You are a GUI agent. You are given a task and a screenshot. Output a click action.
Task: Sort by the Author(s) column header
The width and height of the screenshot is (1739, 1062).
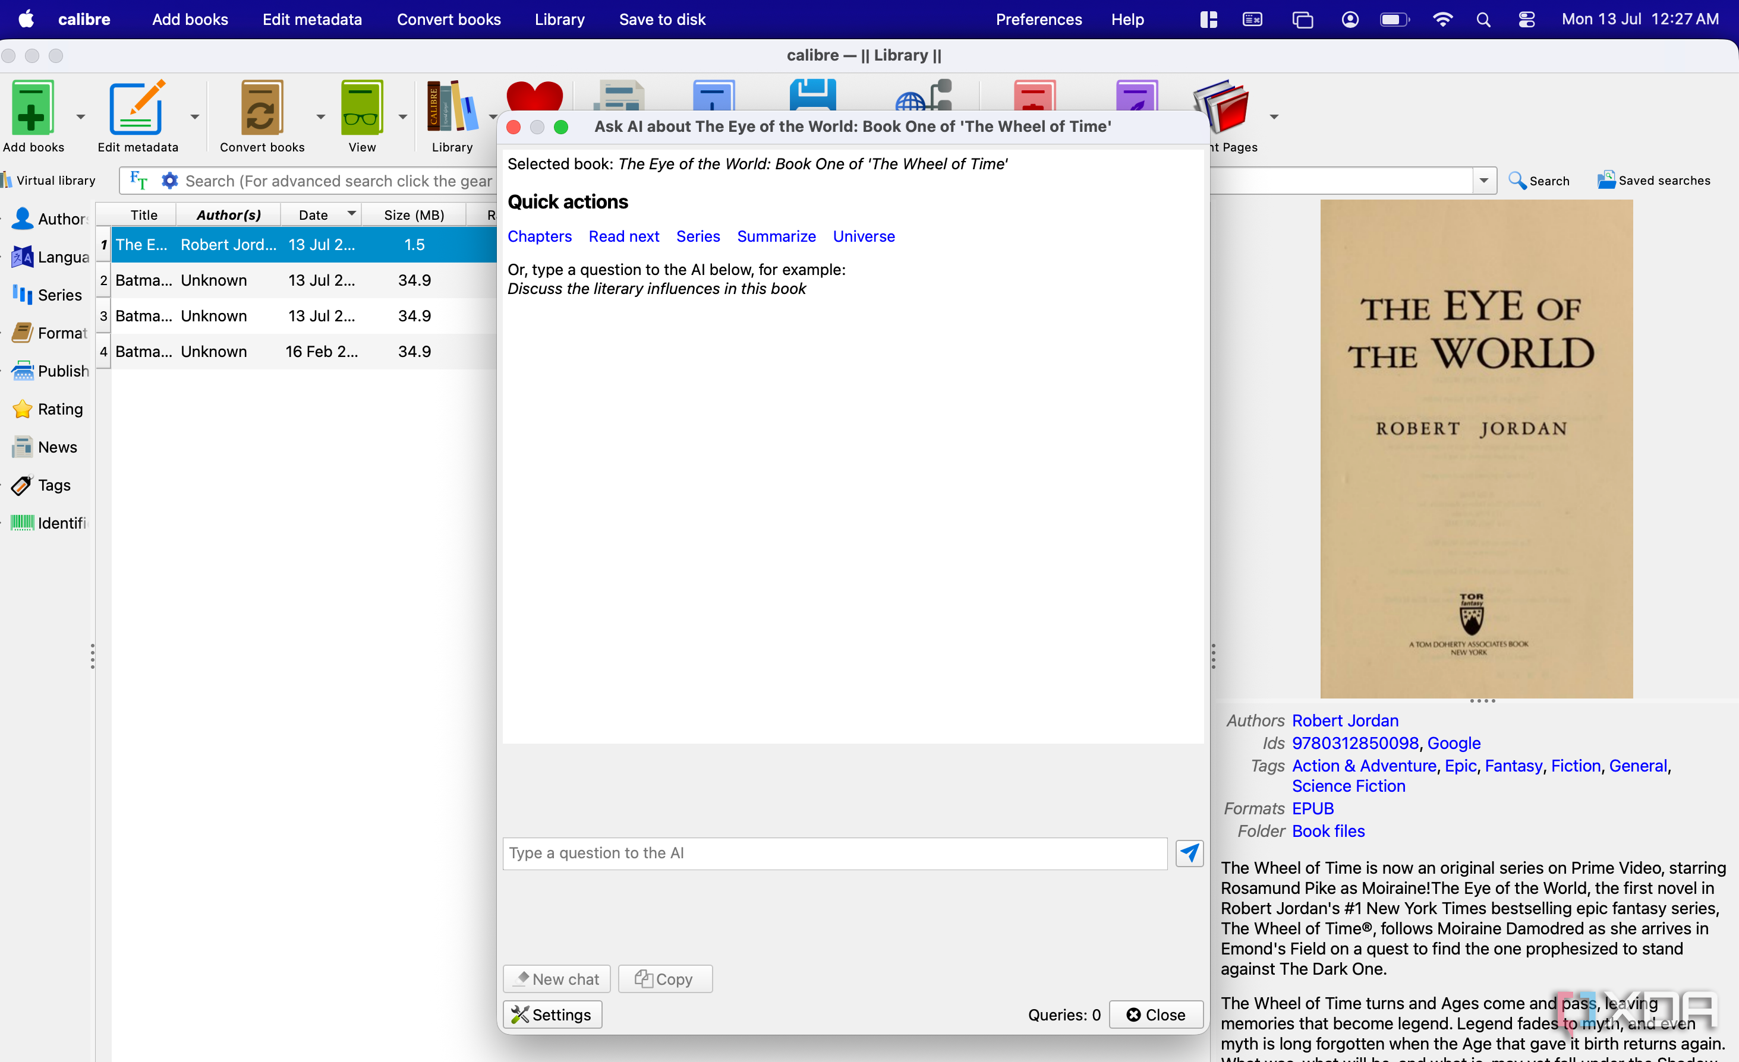pyautogui.click(x=228, y=214)
